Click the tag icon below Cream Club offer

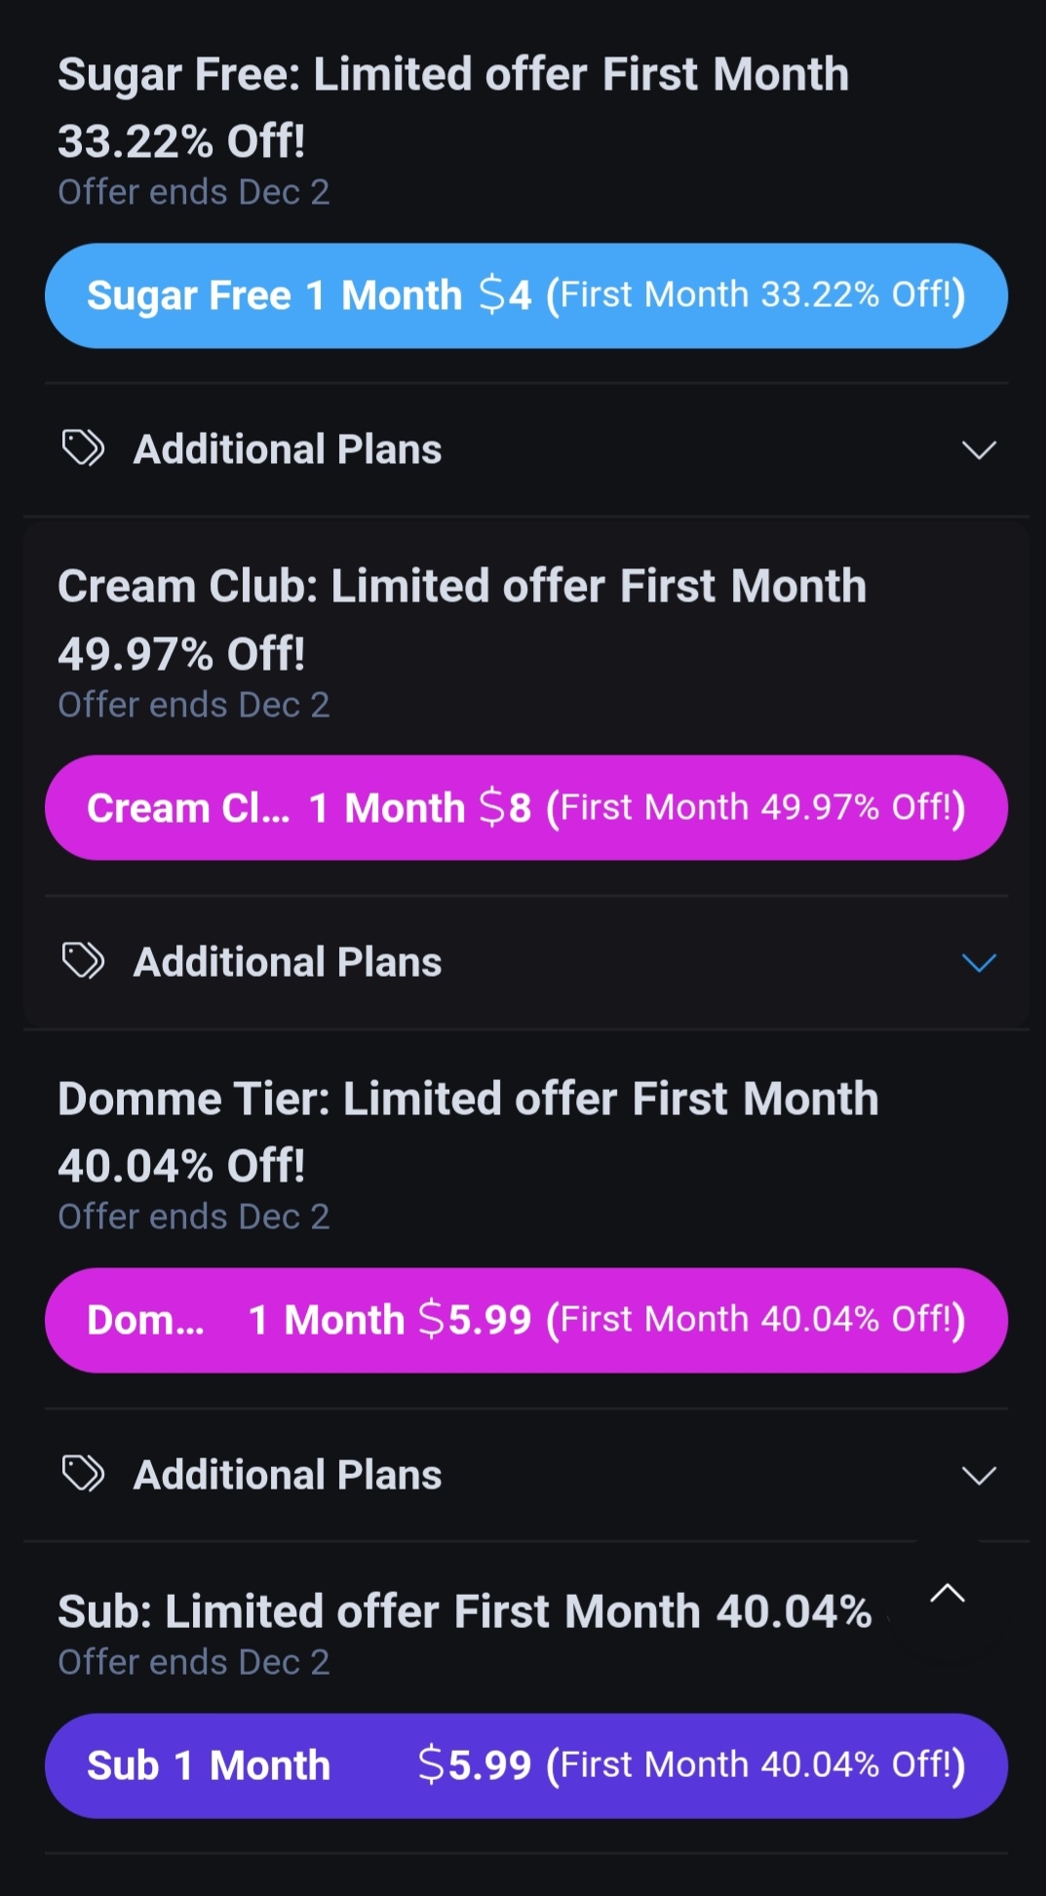[x=83, y=961]
